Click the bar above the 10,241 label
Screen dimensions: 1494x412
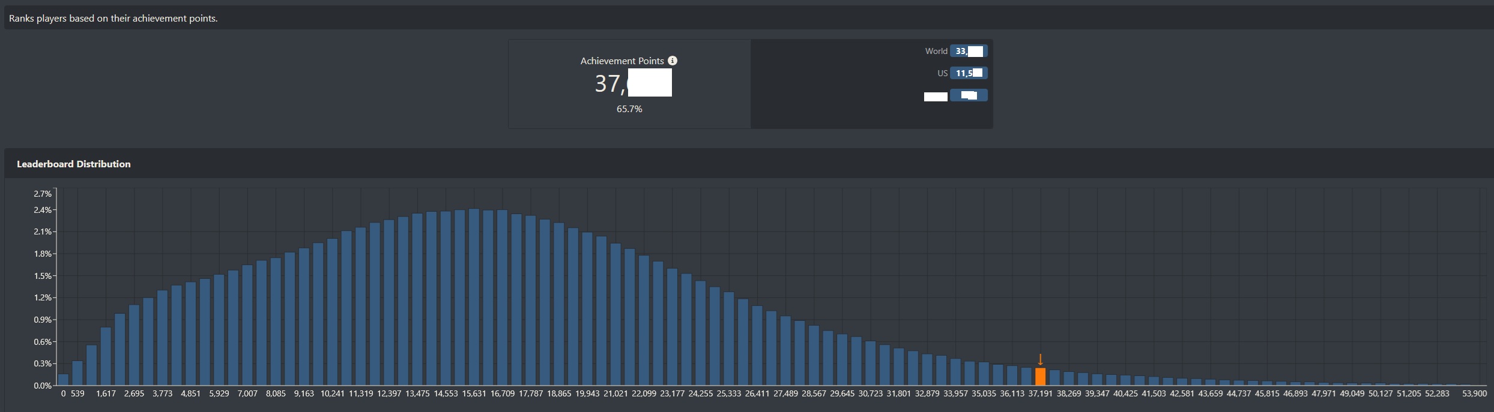(332, 312)
